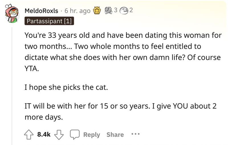Click the "6 hr. ago" timestamp
The height and width of the screenshot is (145, 228).
point(78,11)
